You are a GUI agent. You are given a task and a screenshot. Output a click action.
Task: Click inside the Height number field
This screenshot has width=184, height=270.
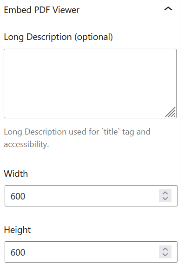coord(91,252)
